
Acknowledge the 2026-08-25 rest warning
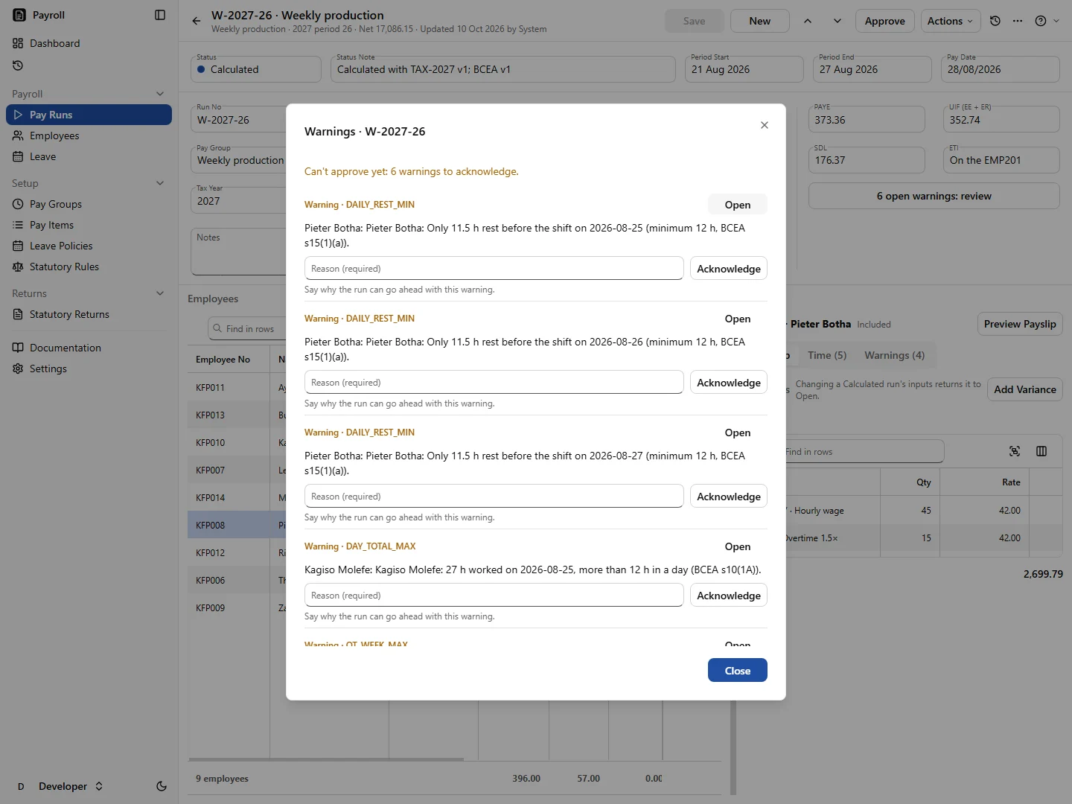(729, 269)
